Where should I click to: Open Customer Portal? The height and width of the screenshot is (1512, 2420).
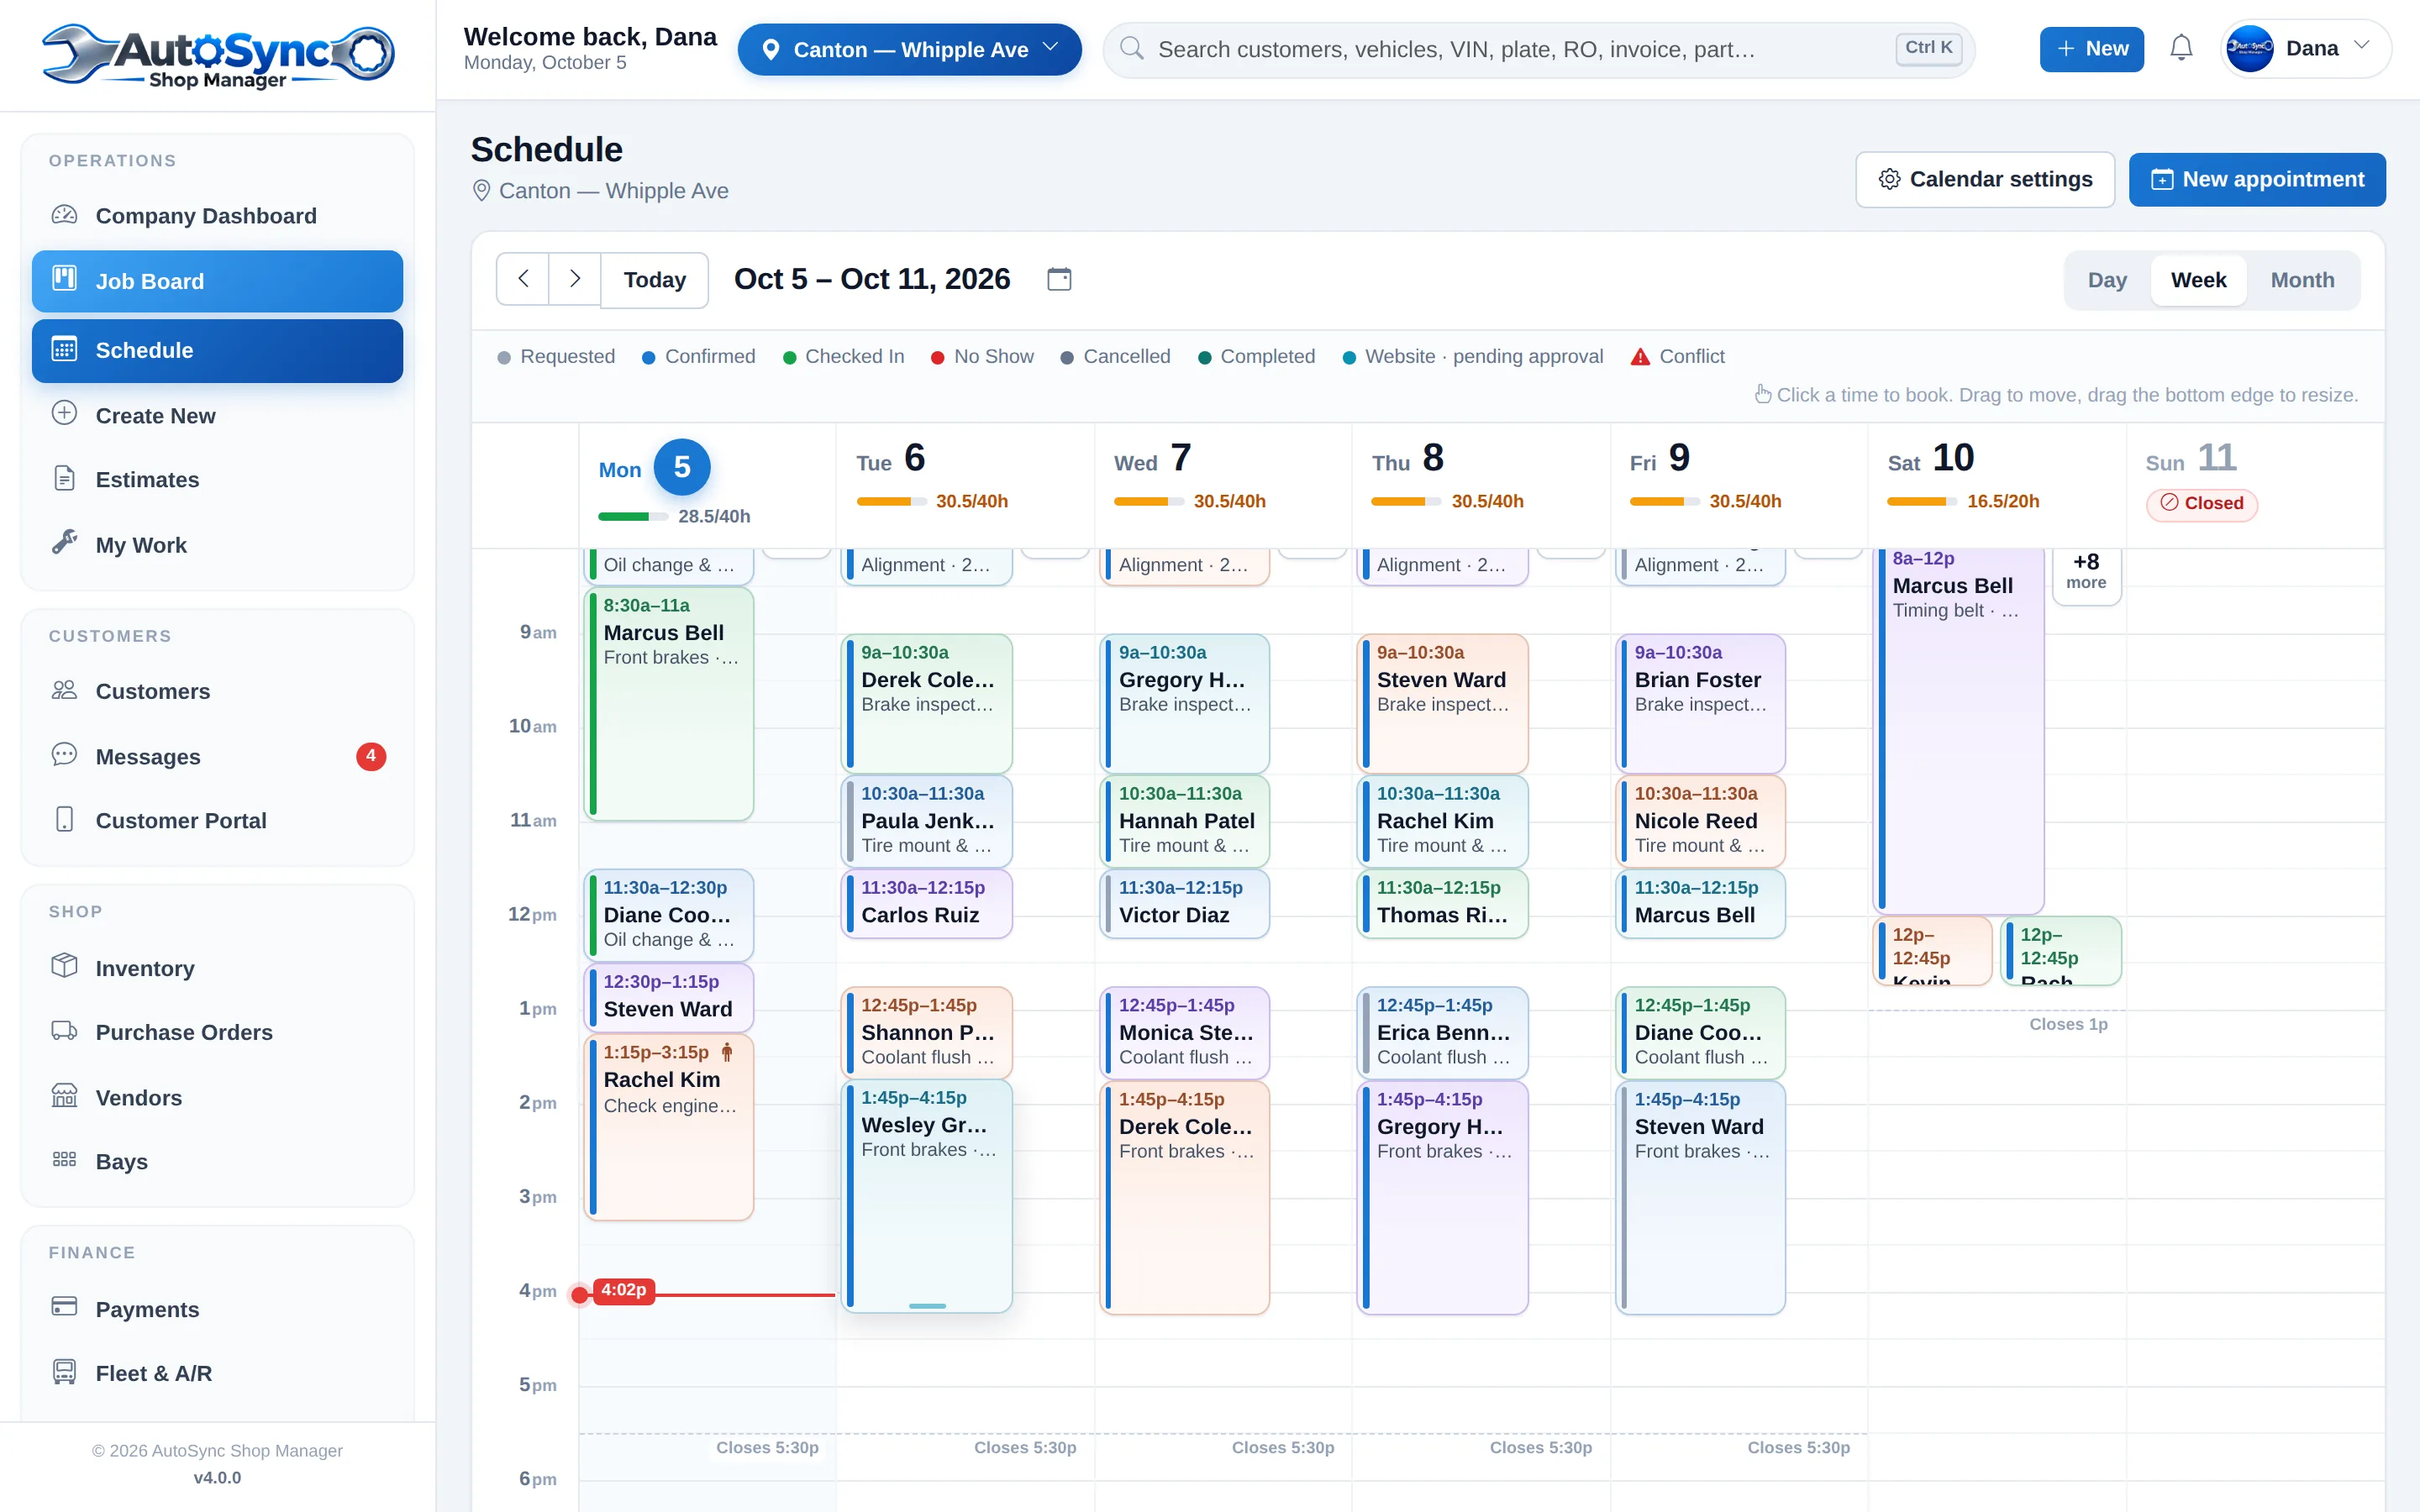coord(217,820)
